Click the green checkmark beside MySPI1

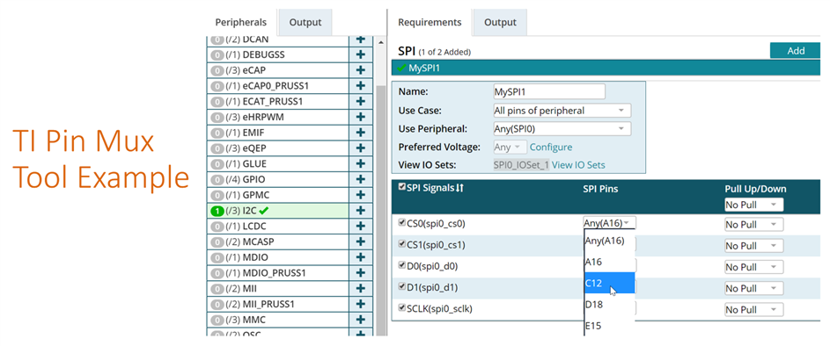coord(402,68)
